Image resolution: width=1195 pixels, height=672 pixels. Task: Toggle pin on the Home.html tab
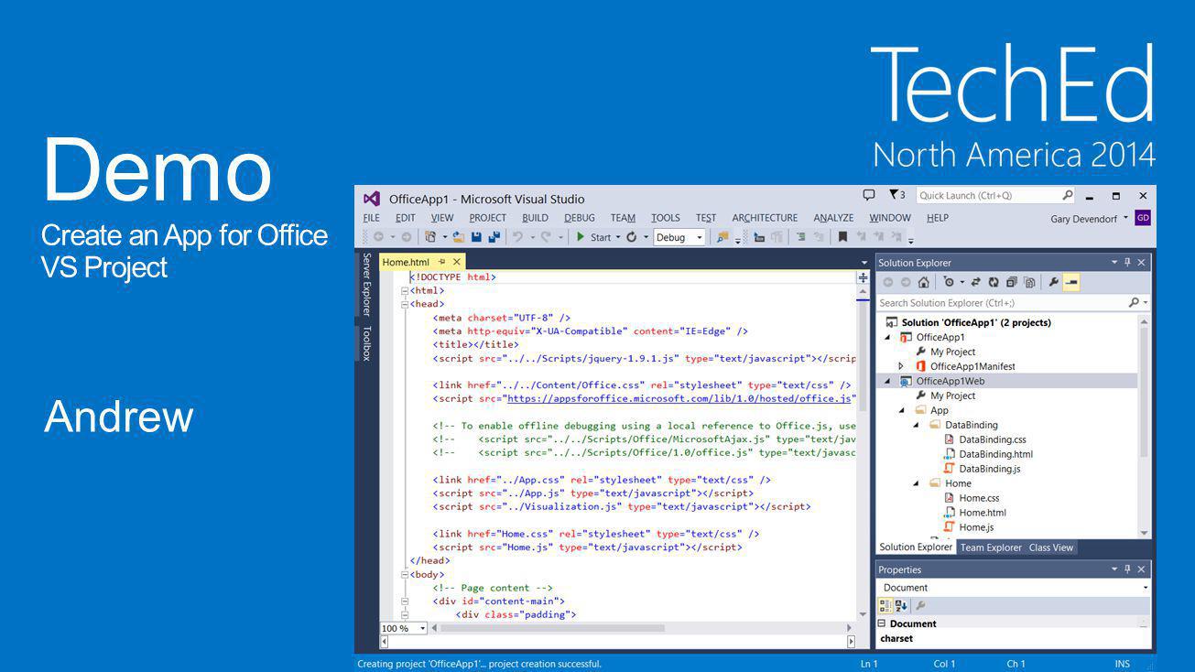tap(441, 262)
